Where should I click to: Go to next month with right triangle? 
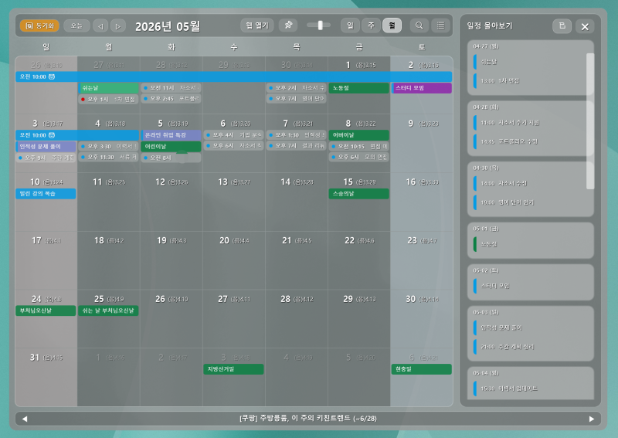coord(118,26)
